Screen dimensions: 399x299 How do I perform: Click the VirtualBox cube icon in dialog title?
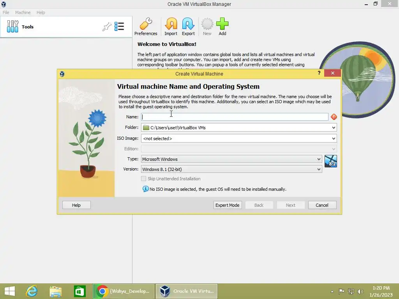62,74
